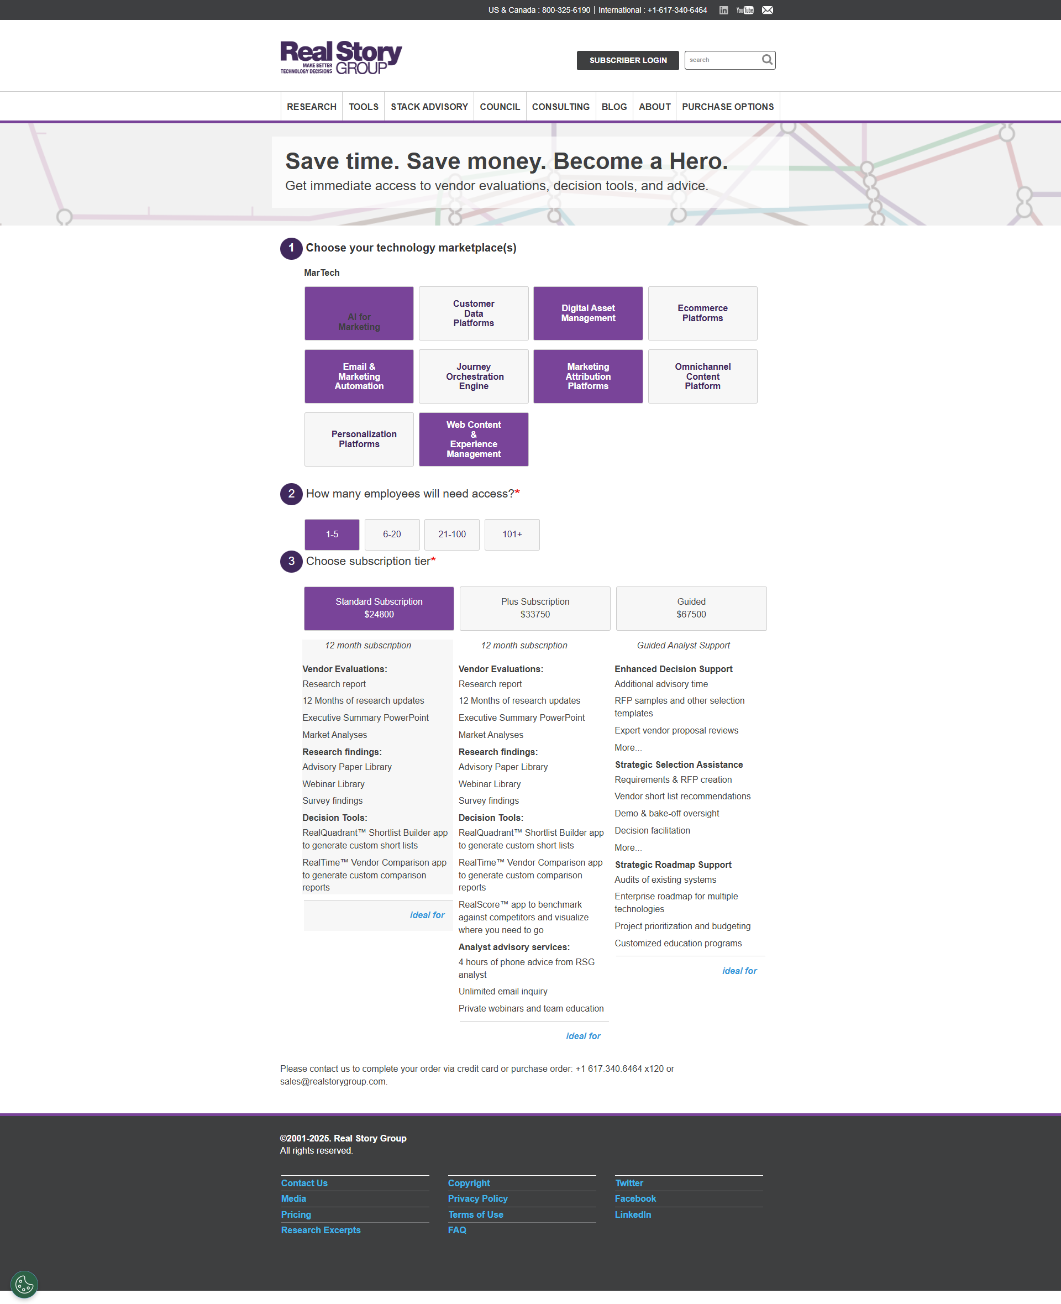
Task: Expand 'ideal for' under Guided tier
Action: click(739, 970)
